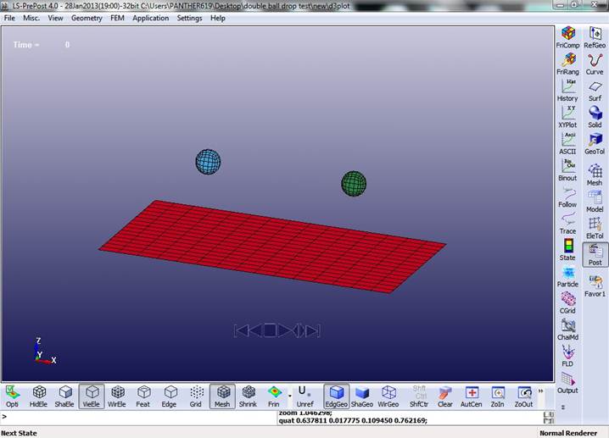Open the GeoTol geometry tools

595,143
